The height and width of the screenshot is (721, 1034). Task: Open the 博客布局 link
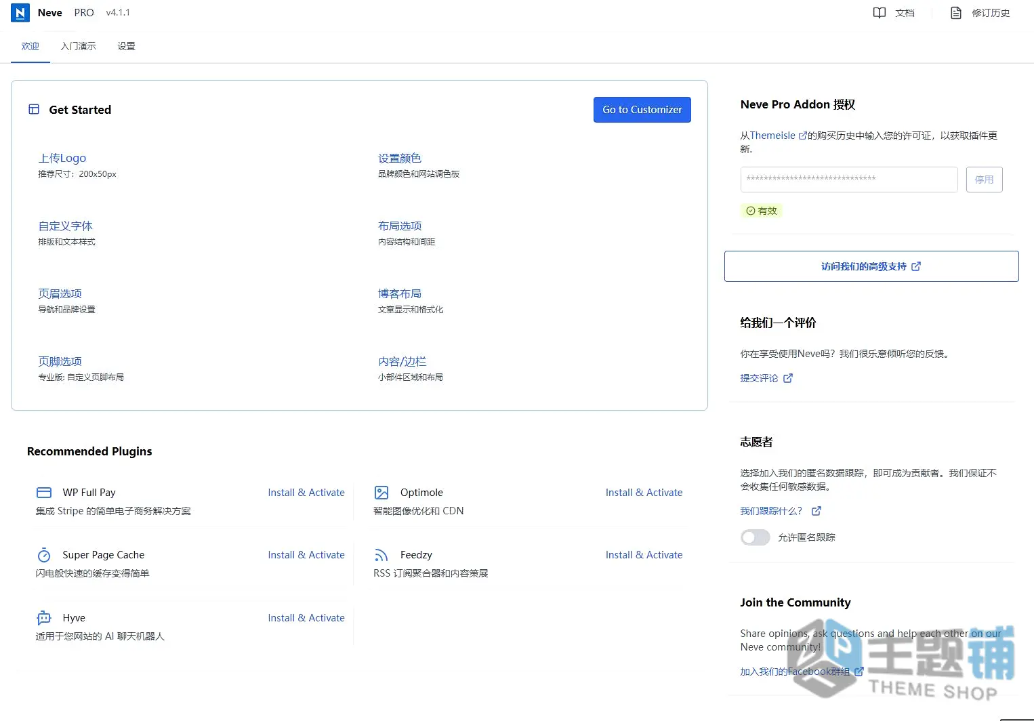tap(400, 293)
